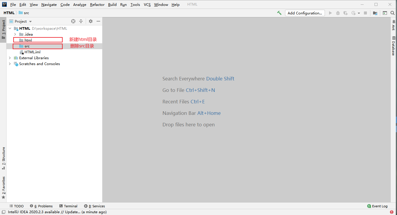The image size is (397, 215).
Task: Collapse the HTML root project node
Action: pos(10,29)
